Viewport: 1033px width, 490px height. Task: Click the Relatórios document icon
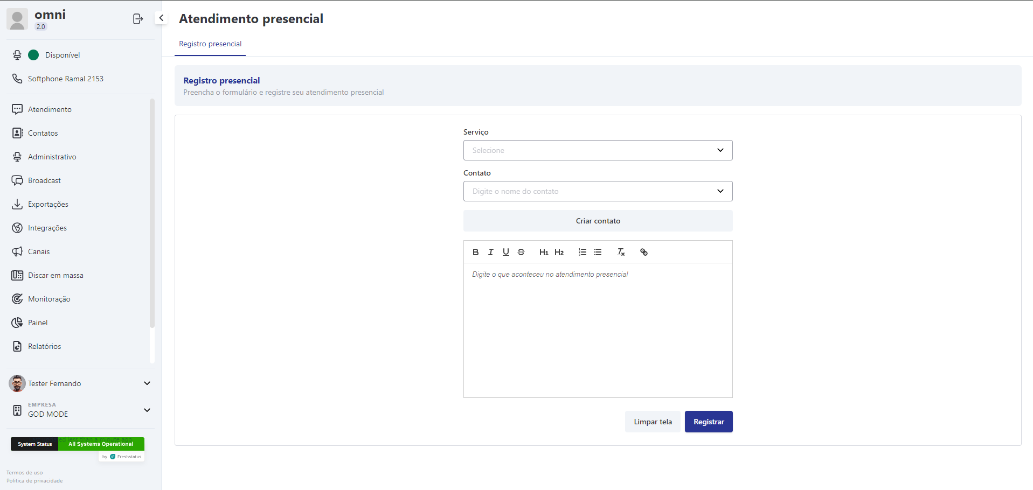[17, 346]
